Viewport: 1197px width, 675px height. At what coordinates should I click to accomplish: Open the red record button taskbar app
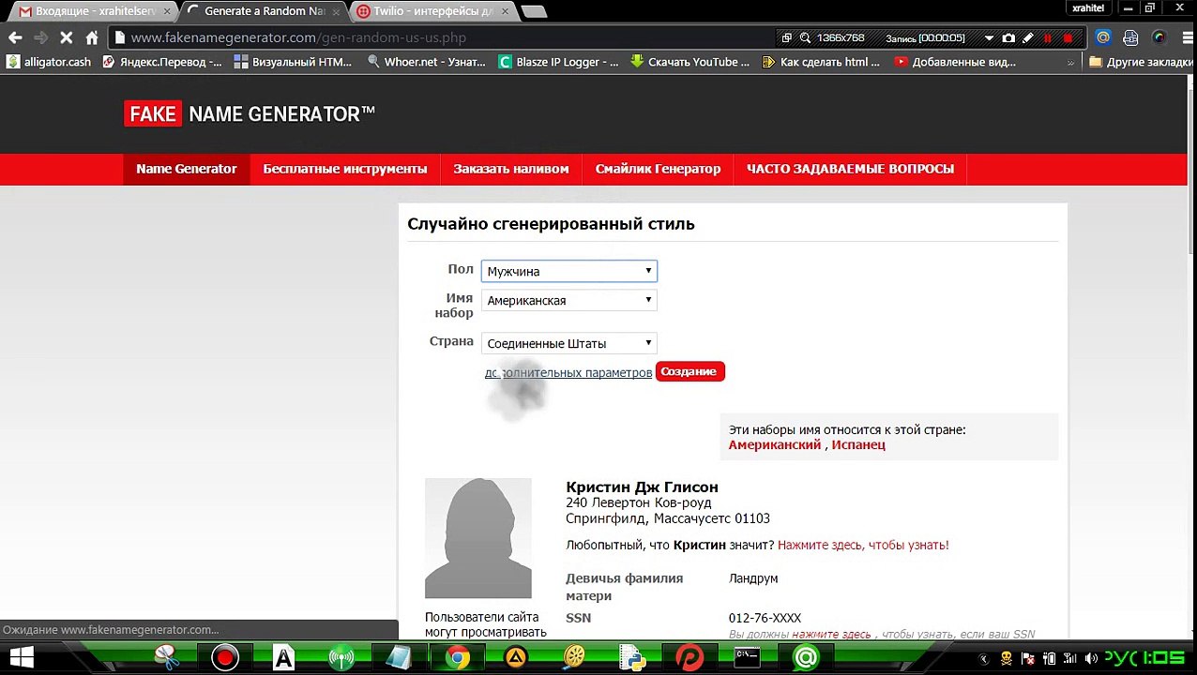[224, 658]
